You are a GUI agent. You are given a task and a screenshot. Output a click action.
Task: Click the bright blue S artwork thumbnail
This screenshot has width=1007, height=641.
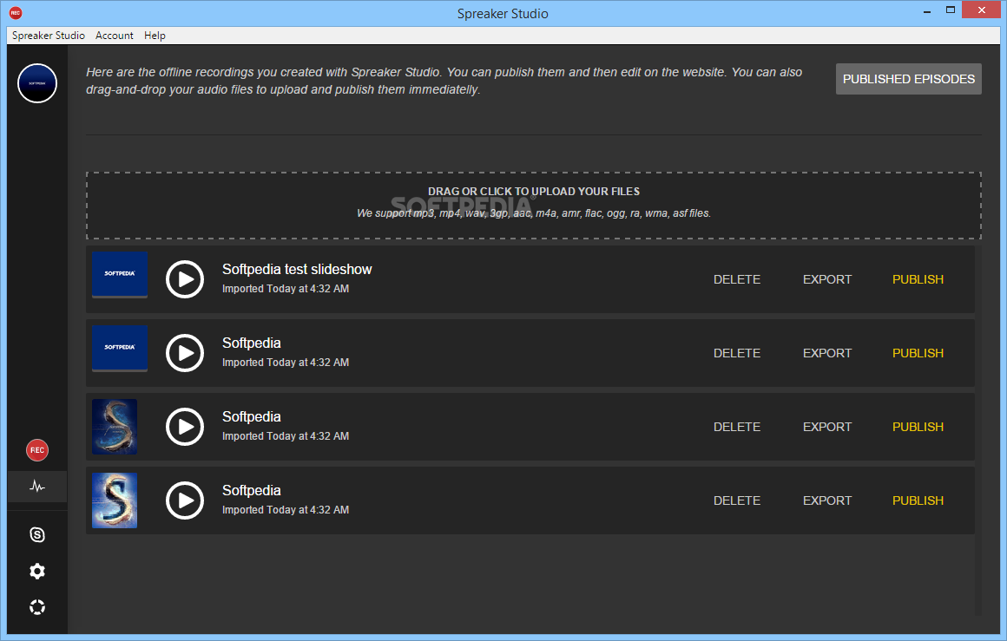point(115,500)
